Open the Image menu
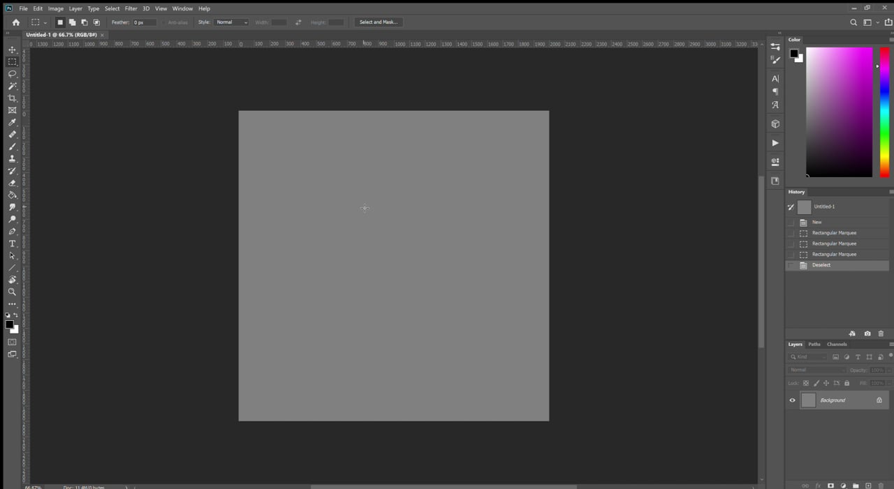894x489 pixels. click(x=56, y=8)
